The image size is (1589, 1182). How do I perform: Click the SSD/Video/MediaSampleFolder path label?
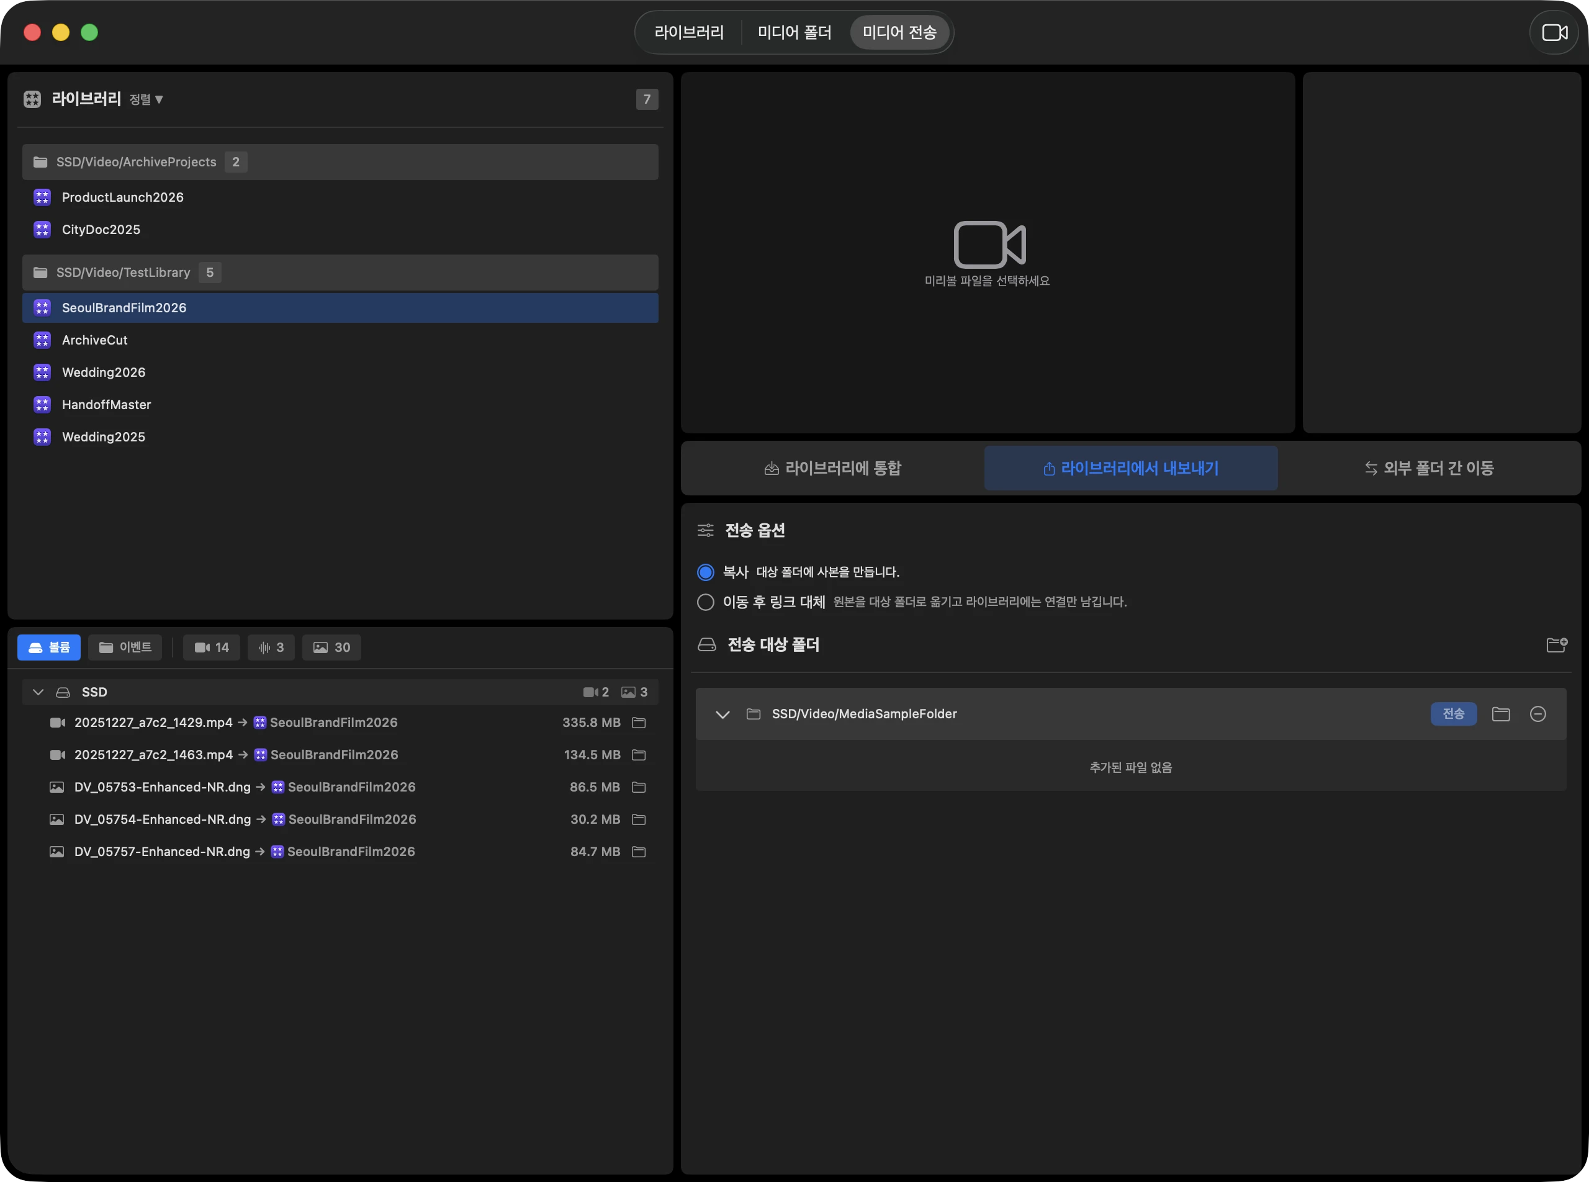(864, 714)
